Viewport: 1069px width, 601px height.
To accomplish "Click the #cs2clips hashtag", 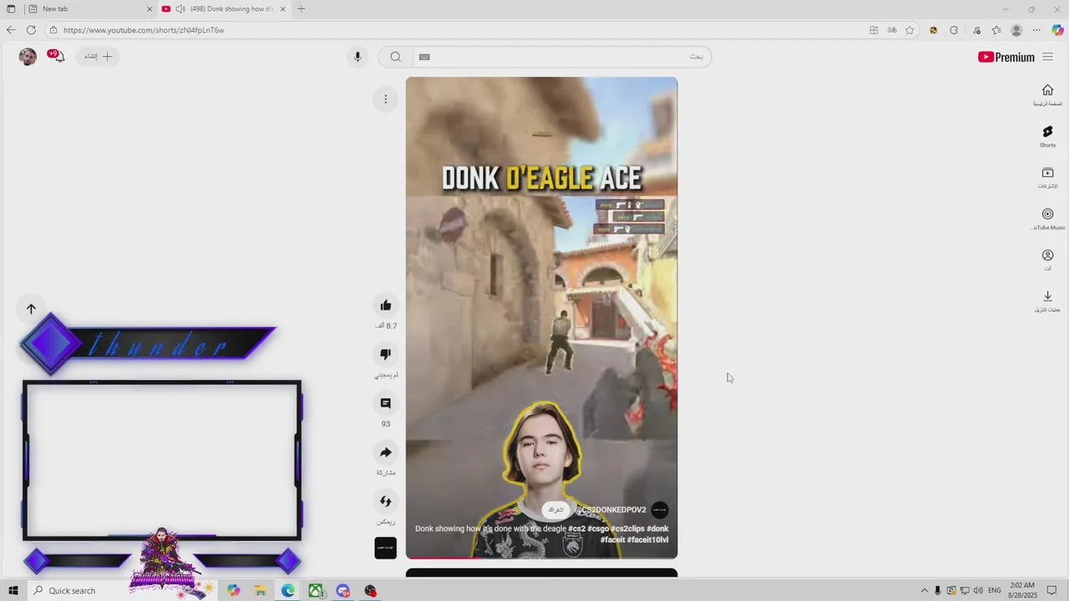I will click(x=627, y=528).
